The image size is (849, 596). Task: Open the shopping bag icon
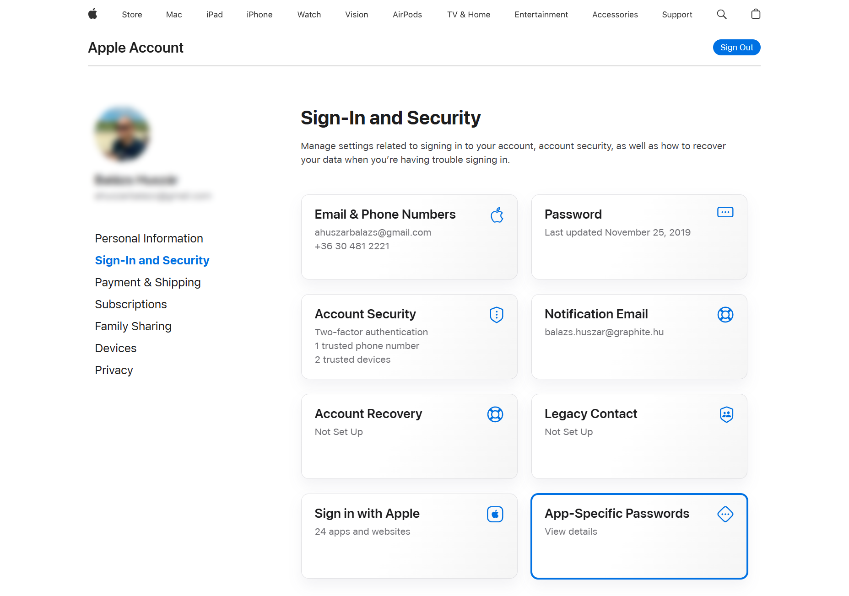pyautogui.click(x=756, y=14)
